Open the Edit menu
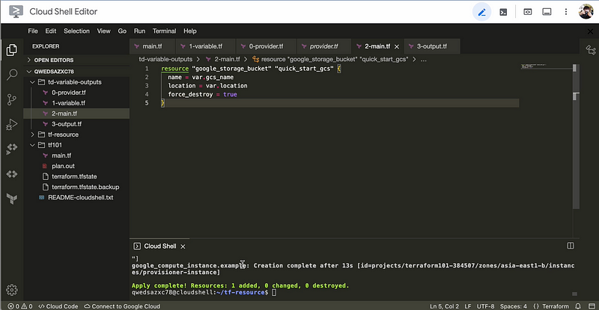The height and width of the screenshot is (310, 599). [50, 31]
